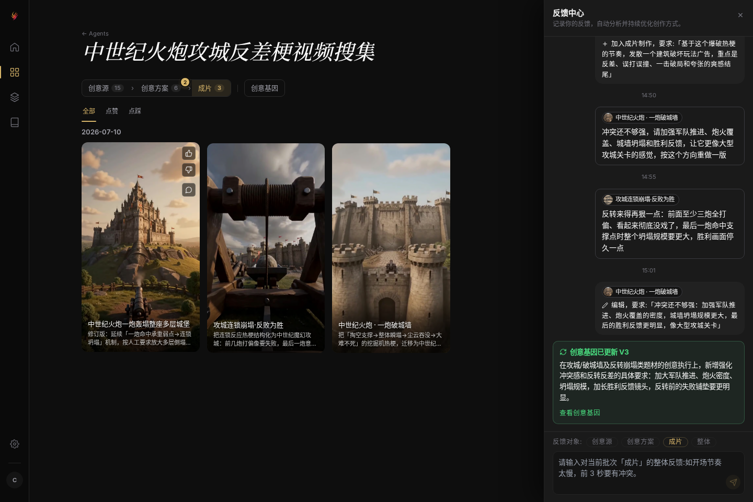Click the date 2026-07-10
Viewport: 753px width, 502px height.
click(101, 132)
